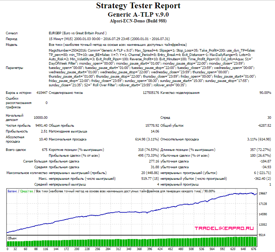
Task: Click the -6287.52 gross loss value
Action: click(x=265, y=126)
